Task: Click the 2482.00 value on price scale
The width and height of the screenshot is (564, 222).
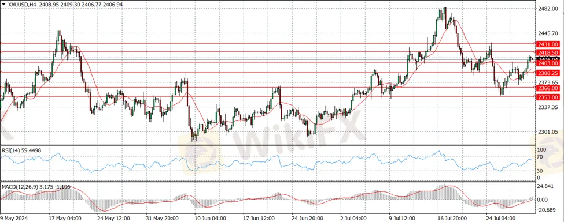Action: coord(547,9)
